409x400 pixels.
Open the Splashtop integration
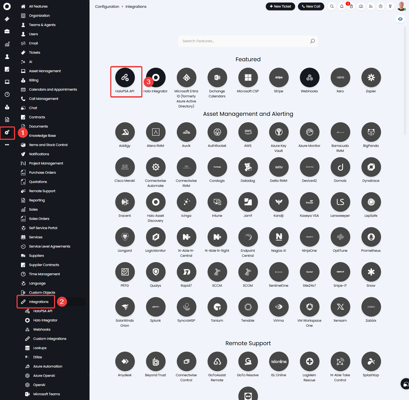pos(371,361)
